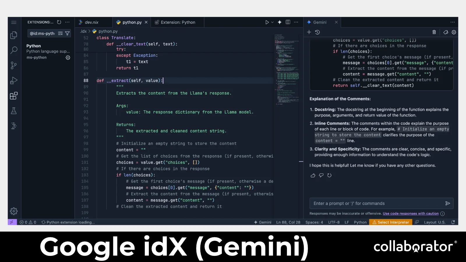
Task: Close the python.py tab
Action: pyautogui.click(x=146, y=22)
